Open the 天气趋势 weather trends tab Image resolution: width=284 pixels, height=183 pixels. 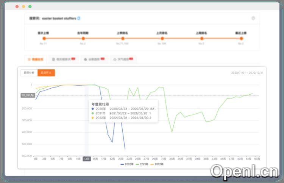click(123, 59)
